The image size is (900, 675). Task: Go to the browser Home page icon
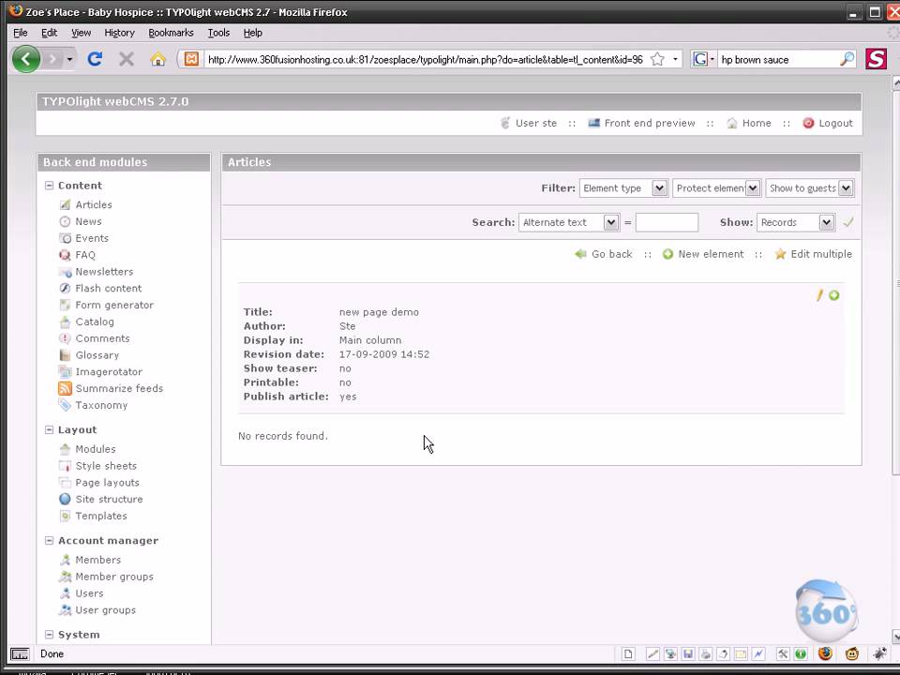tap(157, 59)
